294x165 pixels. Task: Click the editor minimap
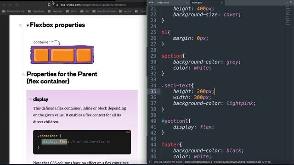coord(289,15)
